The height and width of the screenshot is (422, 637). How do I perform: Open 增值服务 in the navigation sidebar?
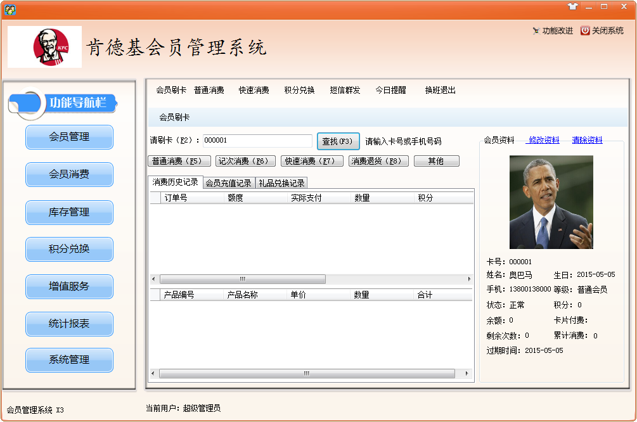(x=69, y=286)
